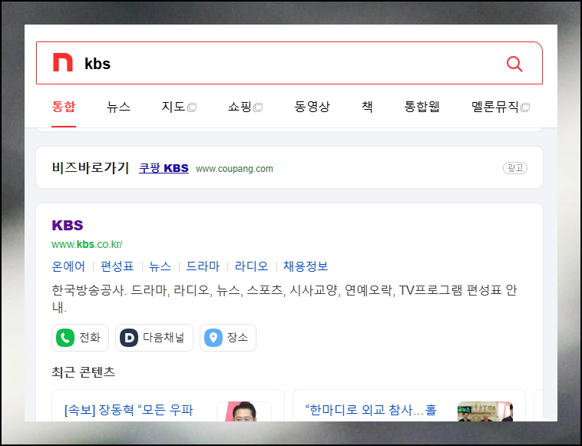Click the www.coupang.com URL
The width and height of the screenshot is (582, 446).
coord(234,169)
